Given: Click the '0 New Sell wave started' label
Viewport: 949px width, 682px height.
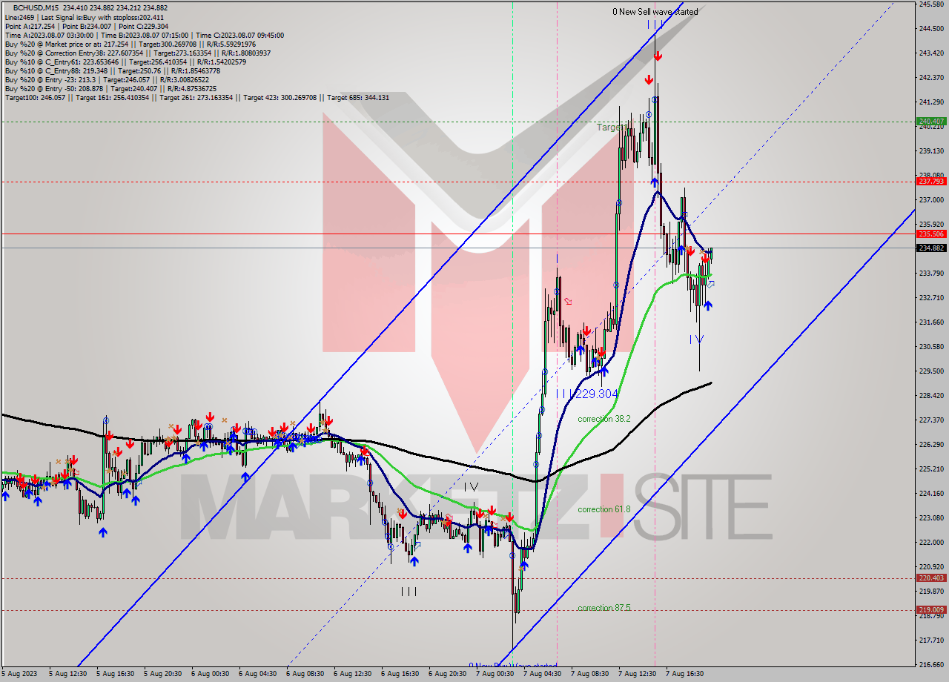Looking at the screenshot, I should [655, 12].
